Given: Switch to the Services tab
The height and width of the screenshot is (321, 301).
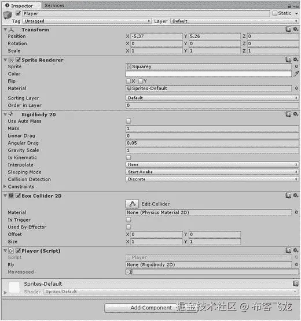Looking at the screenshot, I should coord(54,6).
